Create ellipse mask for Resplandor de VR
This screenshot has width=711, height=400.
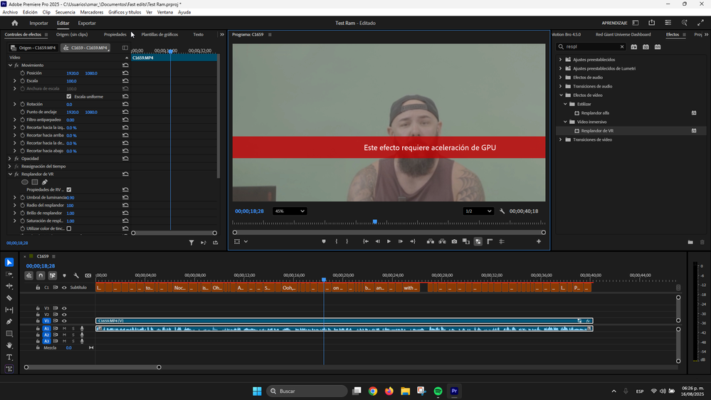pos(25,182)
